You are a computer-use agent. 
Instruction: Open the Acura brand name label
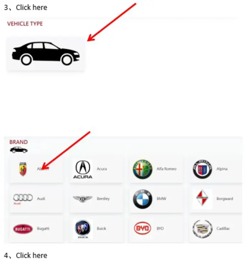click(102, 169)
